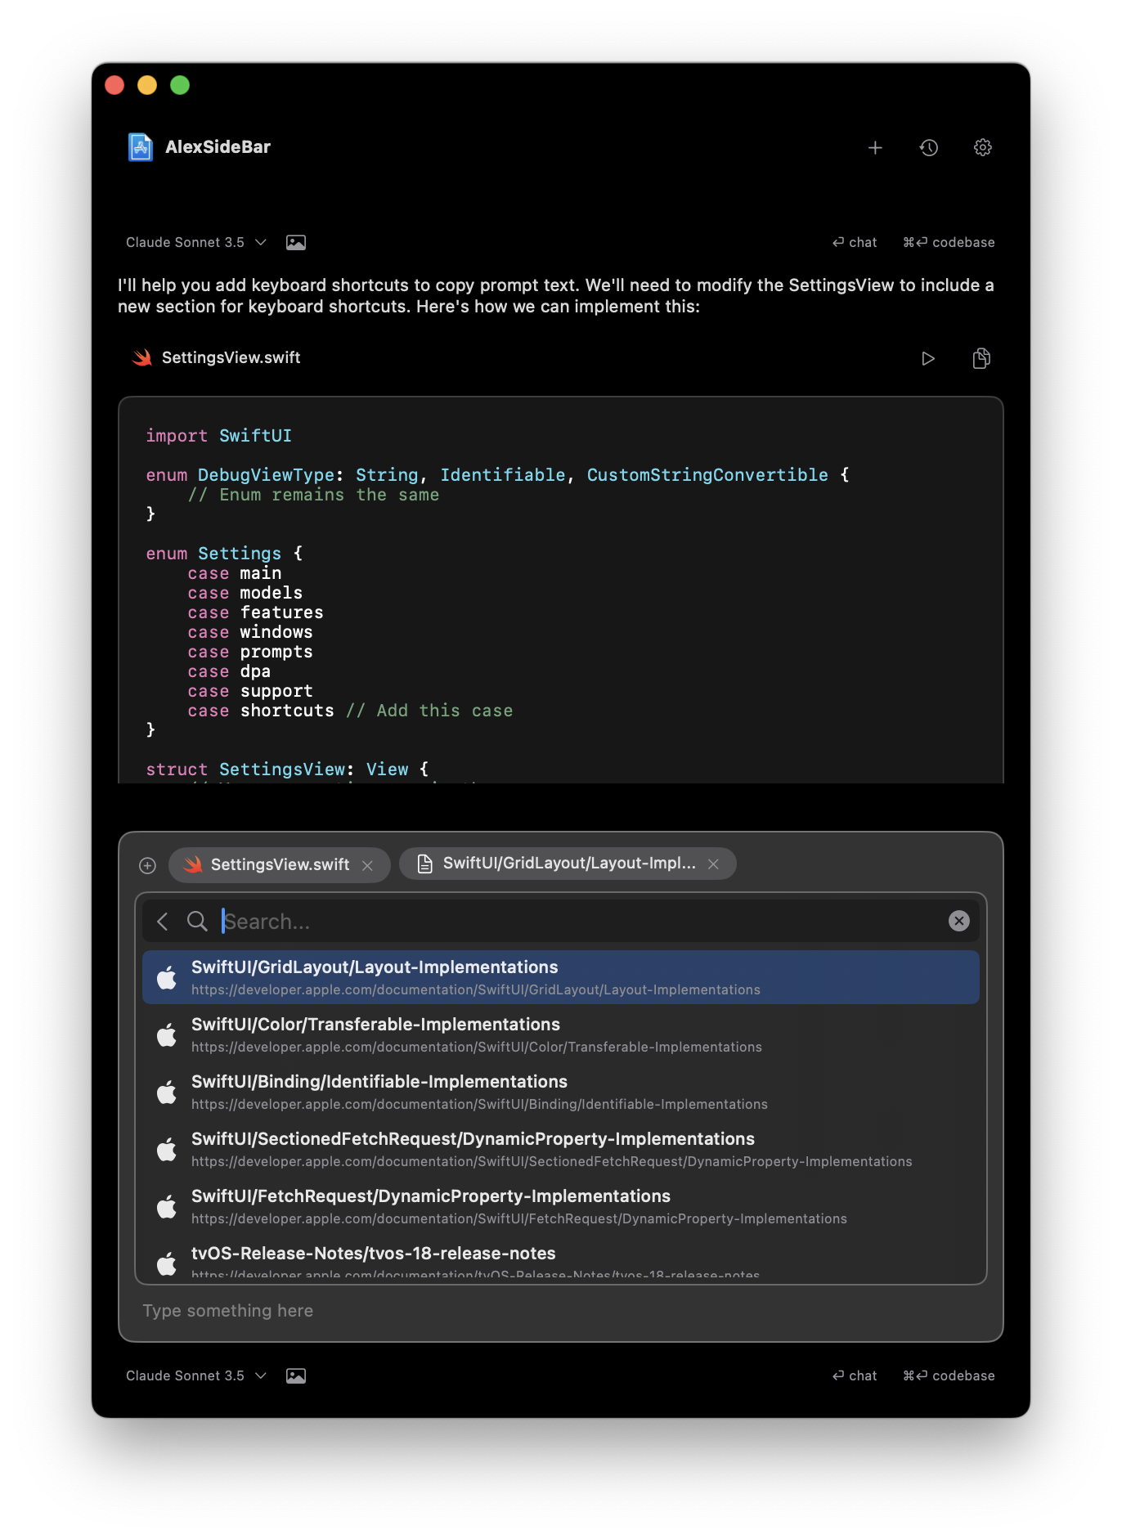Focus the 'Type something here' prompt field
Image resolution: width=1122 pixels, height=1539 pixels.
(x=561, y=1311)
